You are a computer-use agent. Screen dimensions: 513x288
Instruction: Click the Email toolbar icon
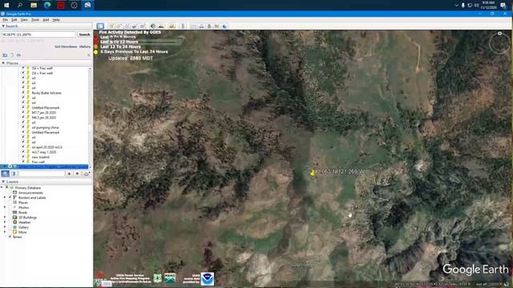pyautogui.click(x=194, y=26)
